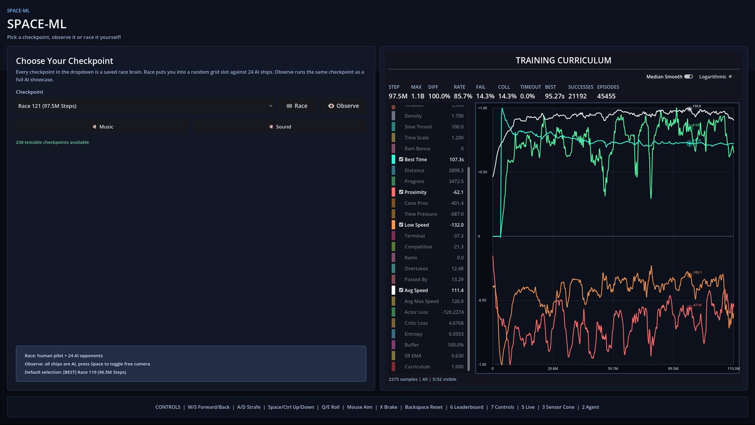This screenshot has width=755, height=425.
Task: Uncheck the Proximity metric
Action: [x=401, y=192]
